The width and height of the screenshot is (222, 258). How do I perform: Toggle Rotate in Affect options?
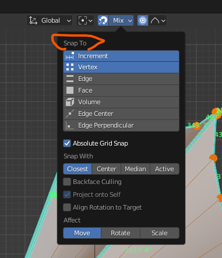[121, 233]
